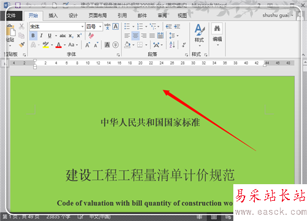The width and height of the screenshot is (307, 221).
Task: Open the Font (字体) dialog launcher
Action: [119, 55]
